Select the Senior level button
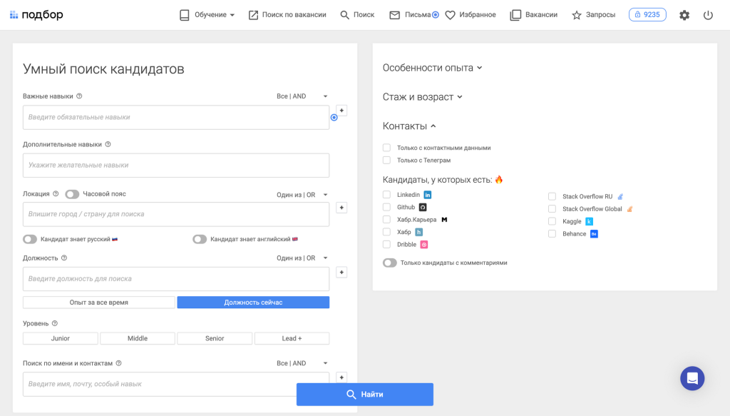730x416 pixels. click(215, 338)
